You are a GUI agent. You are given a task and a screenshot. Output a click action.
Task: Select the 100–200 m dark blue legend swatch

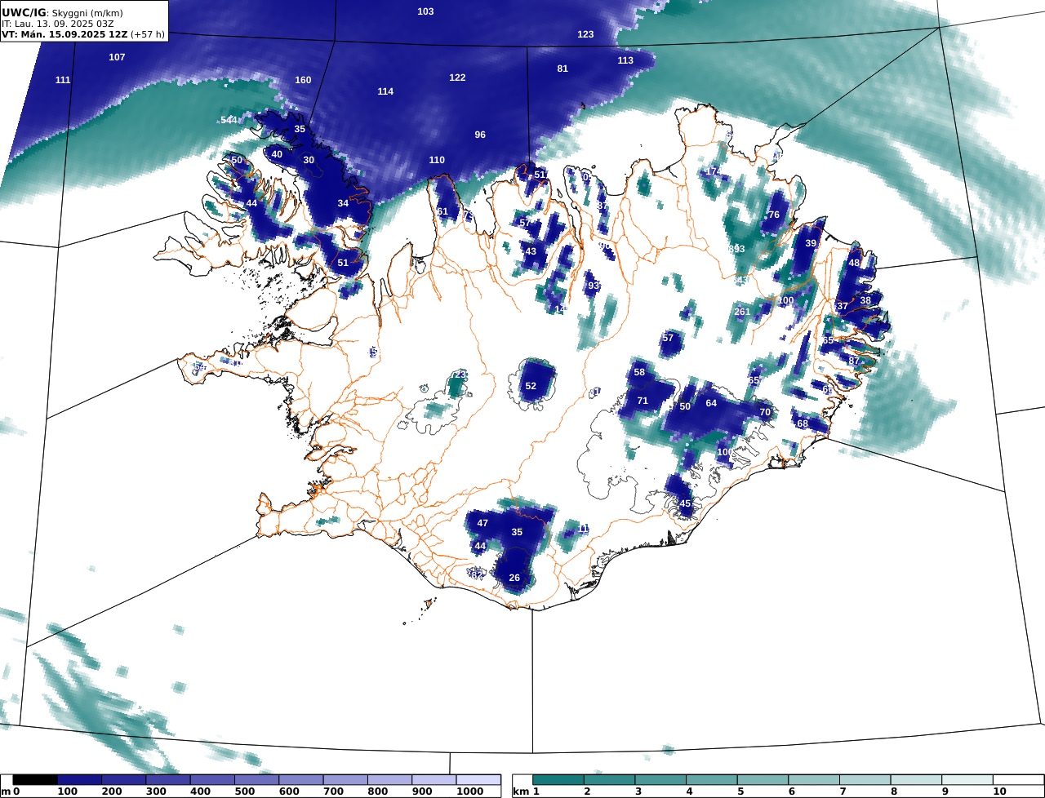click(x=79, y=780)
